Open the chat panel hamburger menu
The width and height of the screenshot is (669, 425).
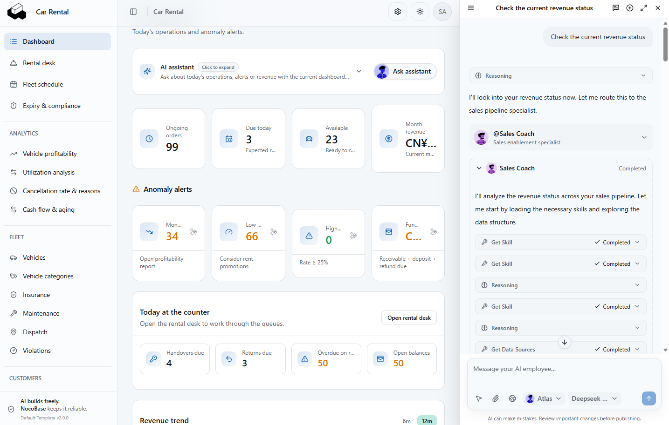[x=471, y=8]
